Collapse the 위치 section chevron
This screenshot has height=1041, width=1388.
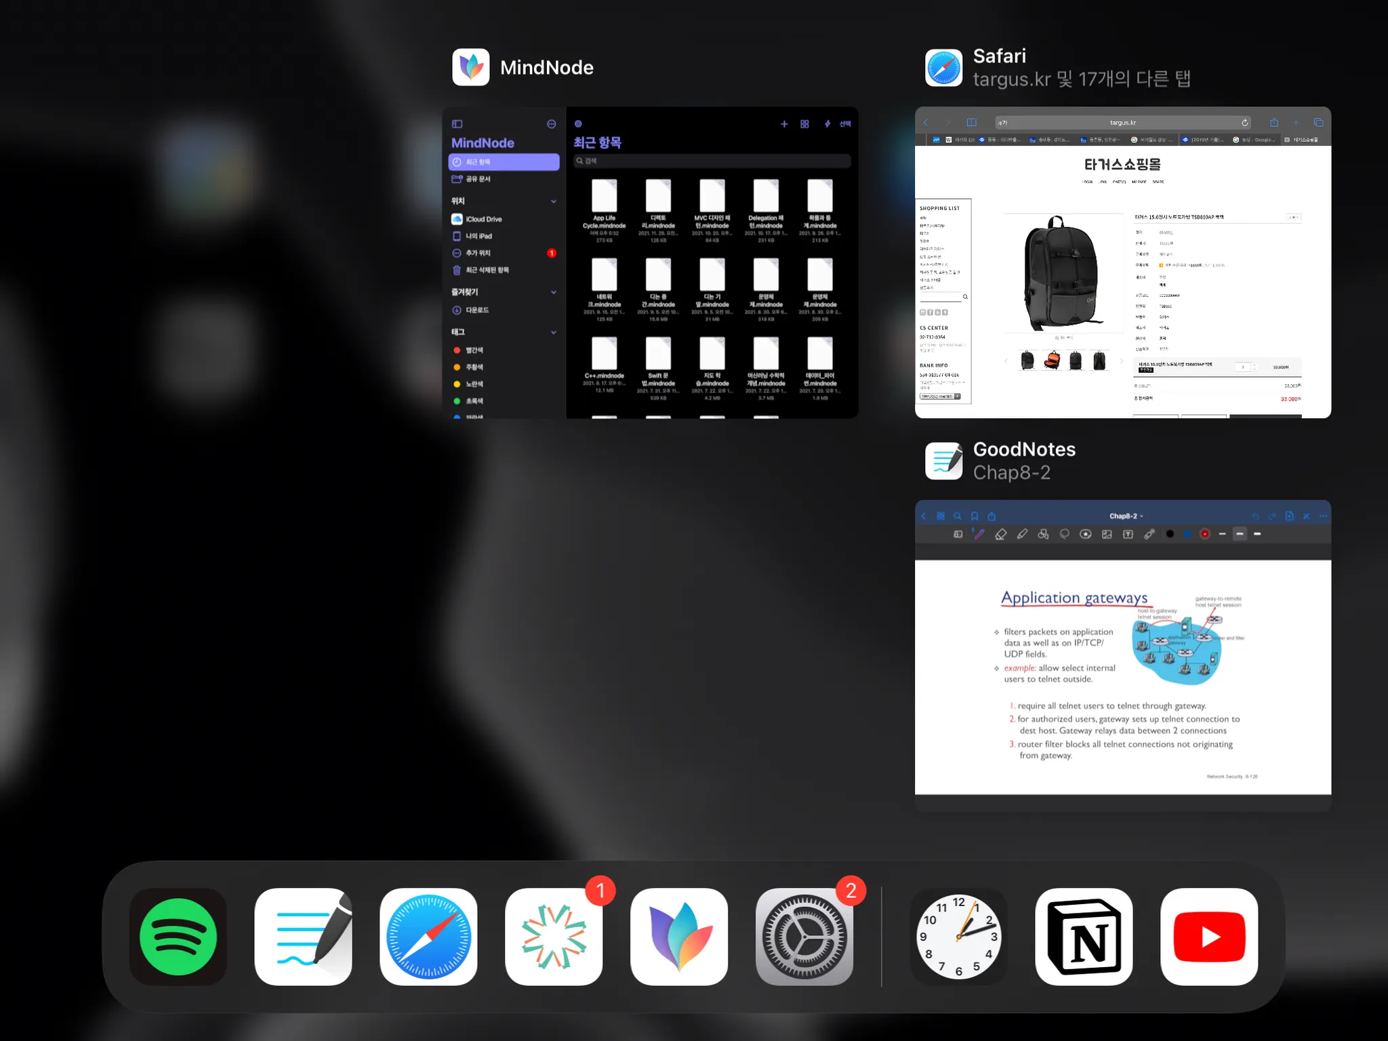tap(554, 201)
